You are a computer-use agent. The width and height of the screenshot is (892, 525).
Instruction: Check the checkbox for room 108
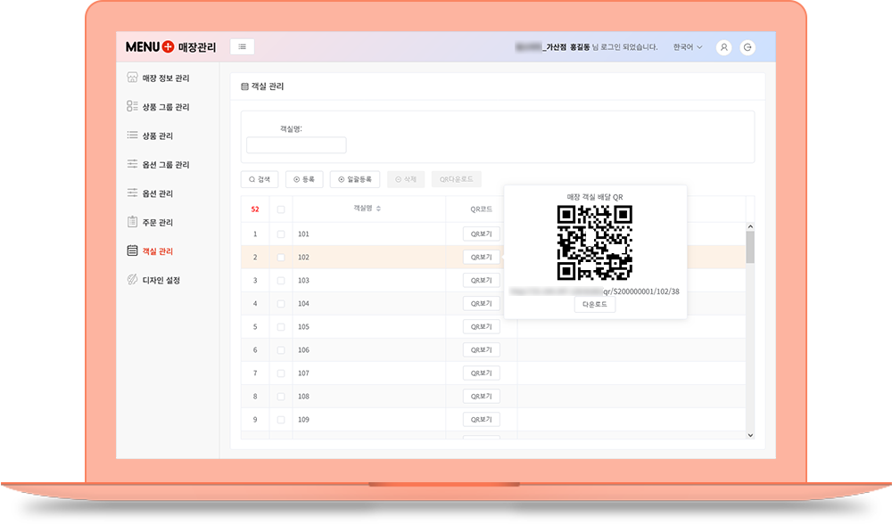point(281,397)
